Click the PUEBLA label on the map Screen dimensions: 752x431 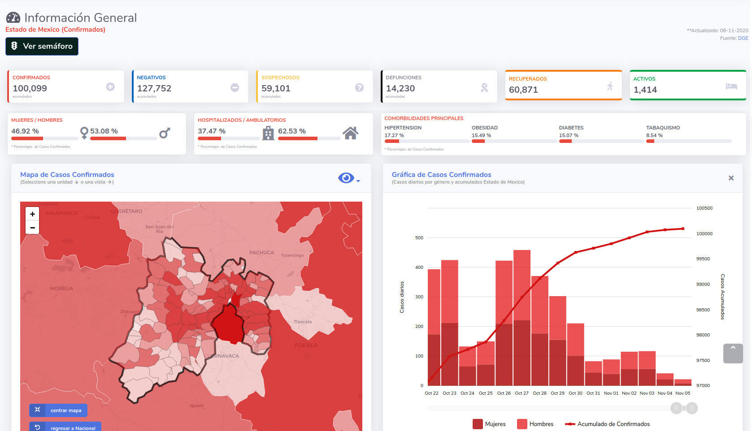click(x=306, y=345)
